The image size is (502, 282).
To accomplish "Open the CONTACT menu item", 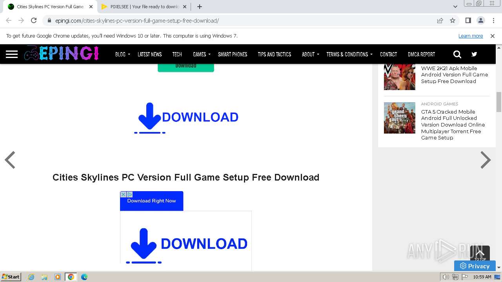I will coord(388,54).
